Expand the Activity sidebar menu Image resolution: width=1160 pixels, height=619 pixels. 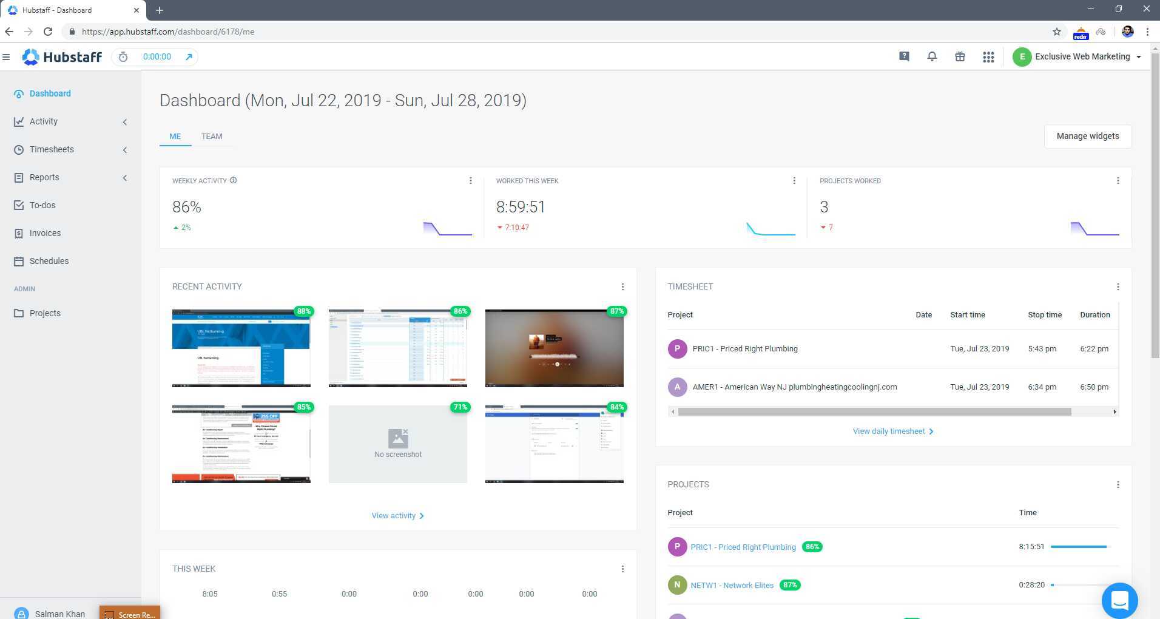125,122
